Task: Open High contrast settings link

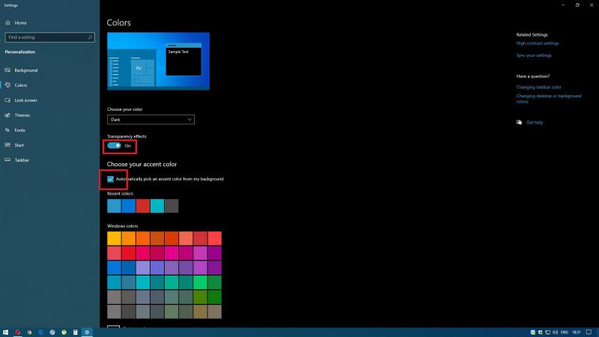Action: pyautogui.click(x=537, y=43)
